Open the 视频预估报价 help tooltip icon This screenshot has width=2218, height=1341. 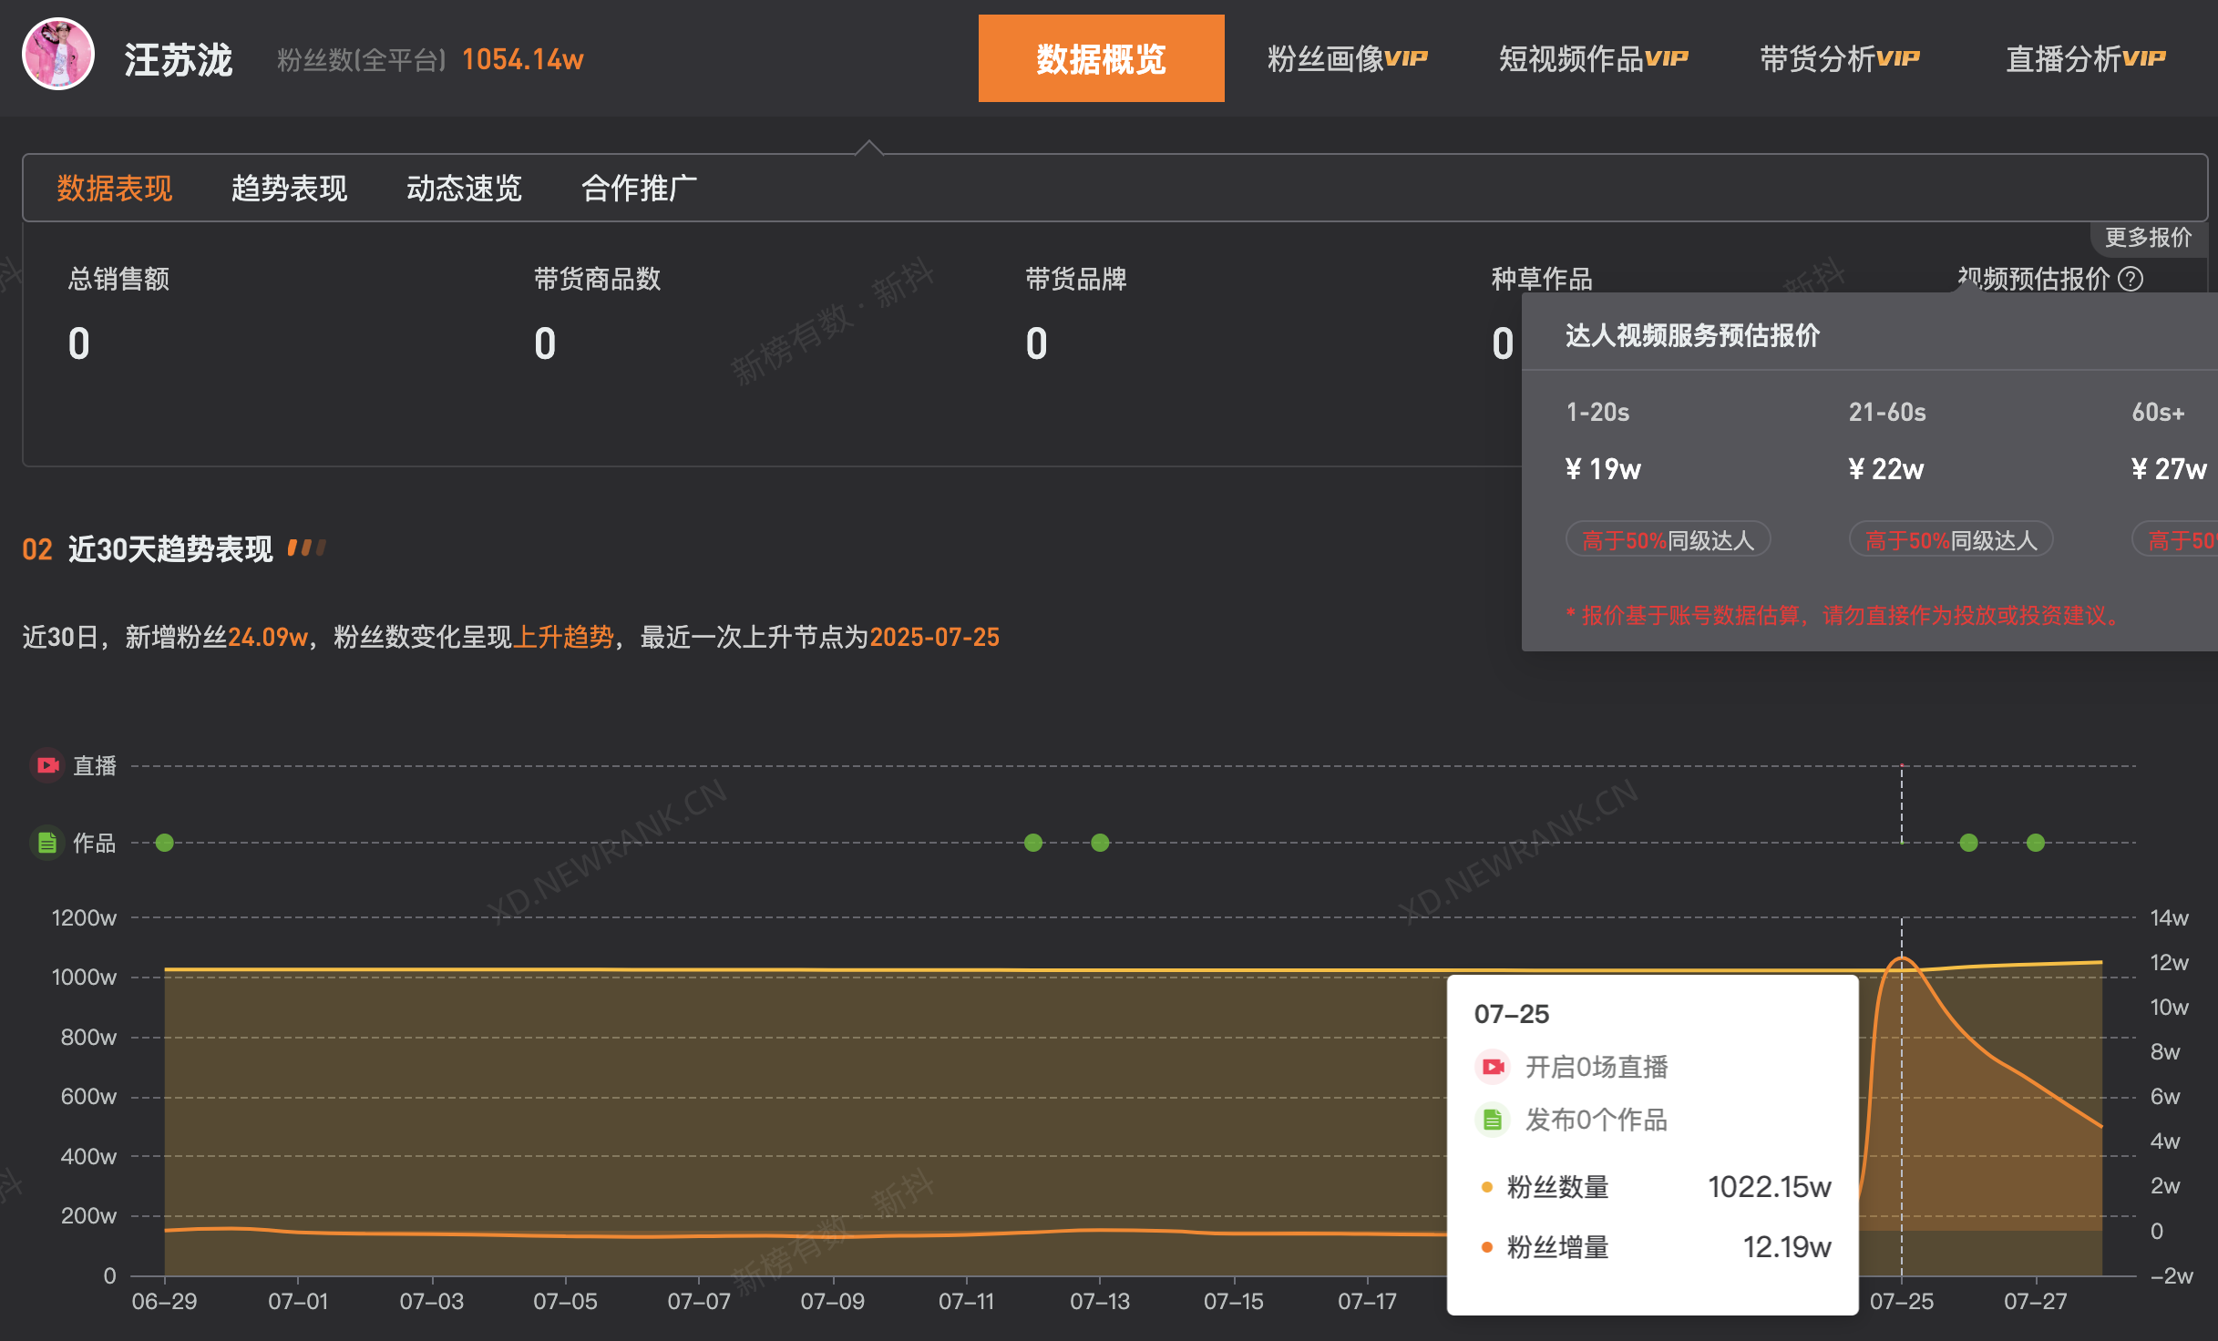tap(2131, 280)
